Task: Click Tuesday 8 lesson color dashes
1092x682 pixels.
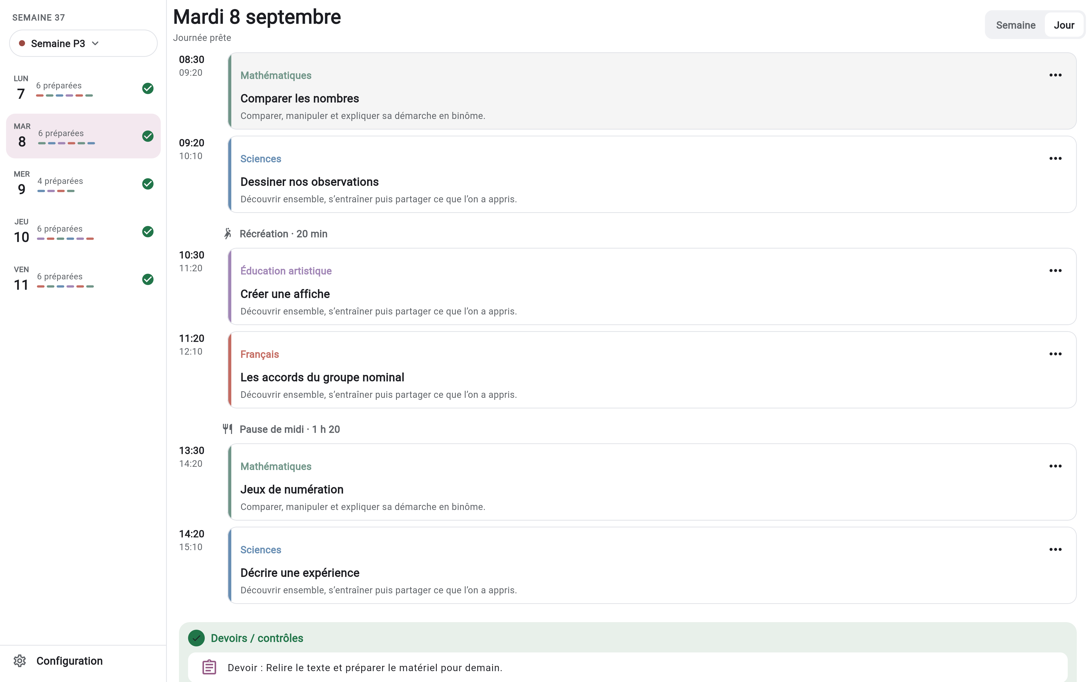Action: coord(66,143)
